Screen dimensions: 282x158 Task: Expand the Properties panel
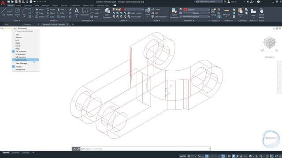pyautogui.click(x=189, y=21)
